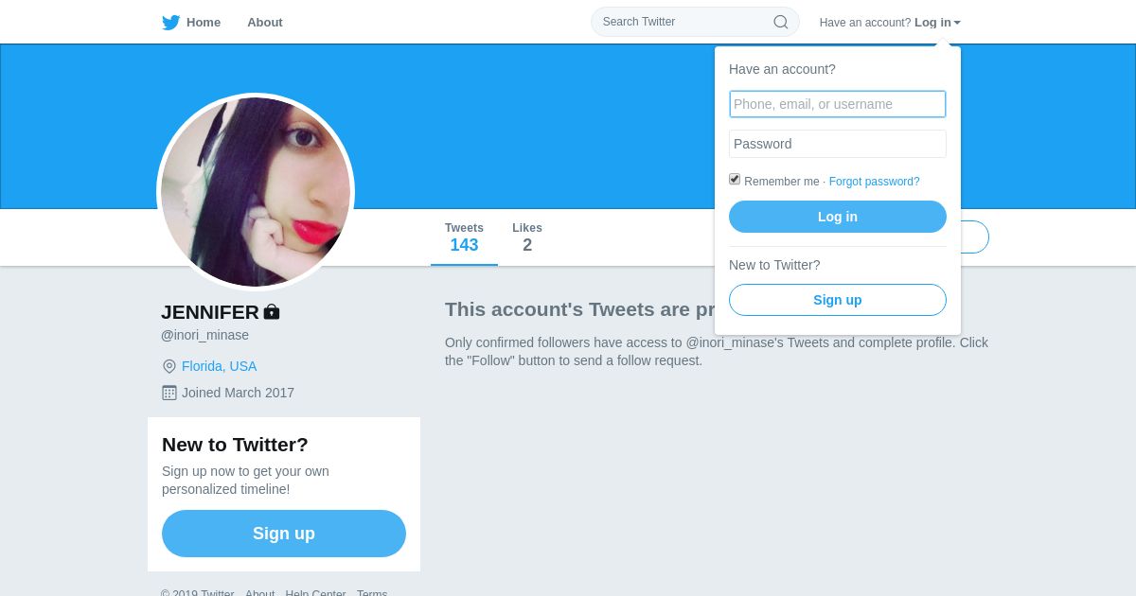
Task: Select the Likes tab
Action: tap(527, 237)
